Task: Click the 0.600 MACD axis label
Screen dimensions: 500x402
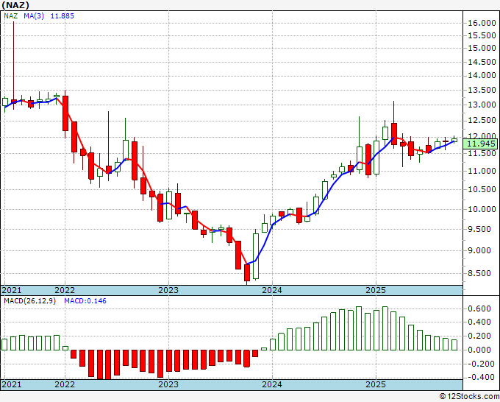Action: pyautogui.click(x=479, y=308)
